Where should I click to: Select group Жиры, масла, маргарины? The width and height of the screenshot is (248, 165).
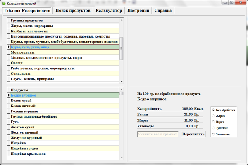coord(65,26)
